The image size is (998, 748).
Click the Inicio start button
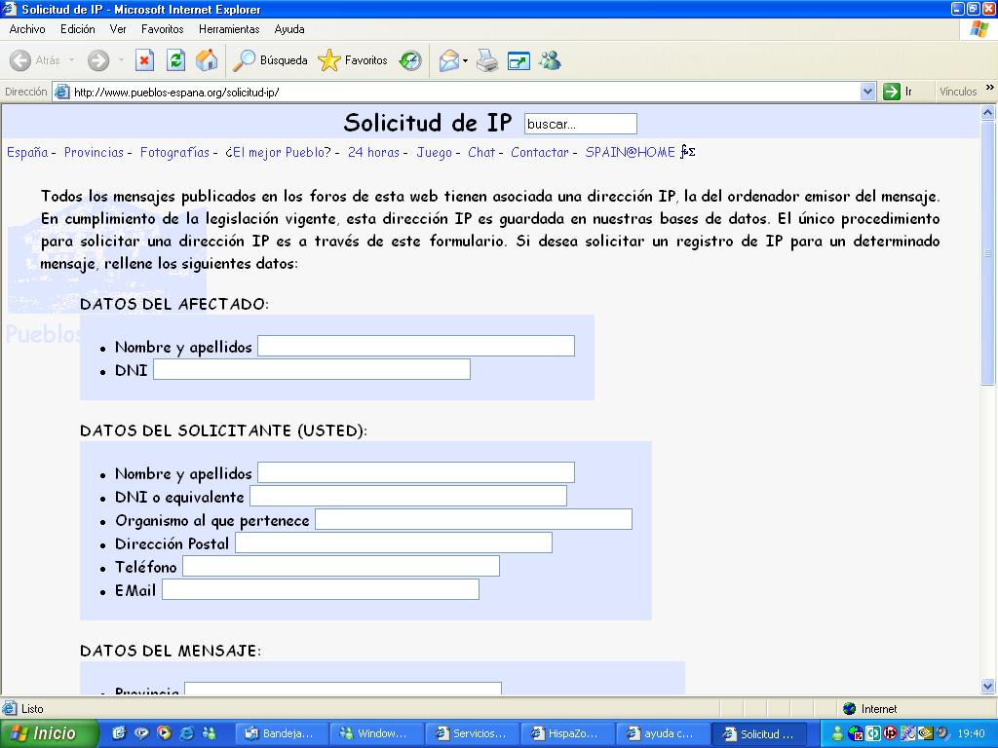pyautogui.click(x=49, y=733)
